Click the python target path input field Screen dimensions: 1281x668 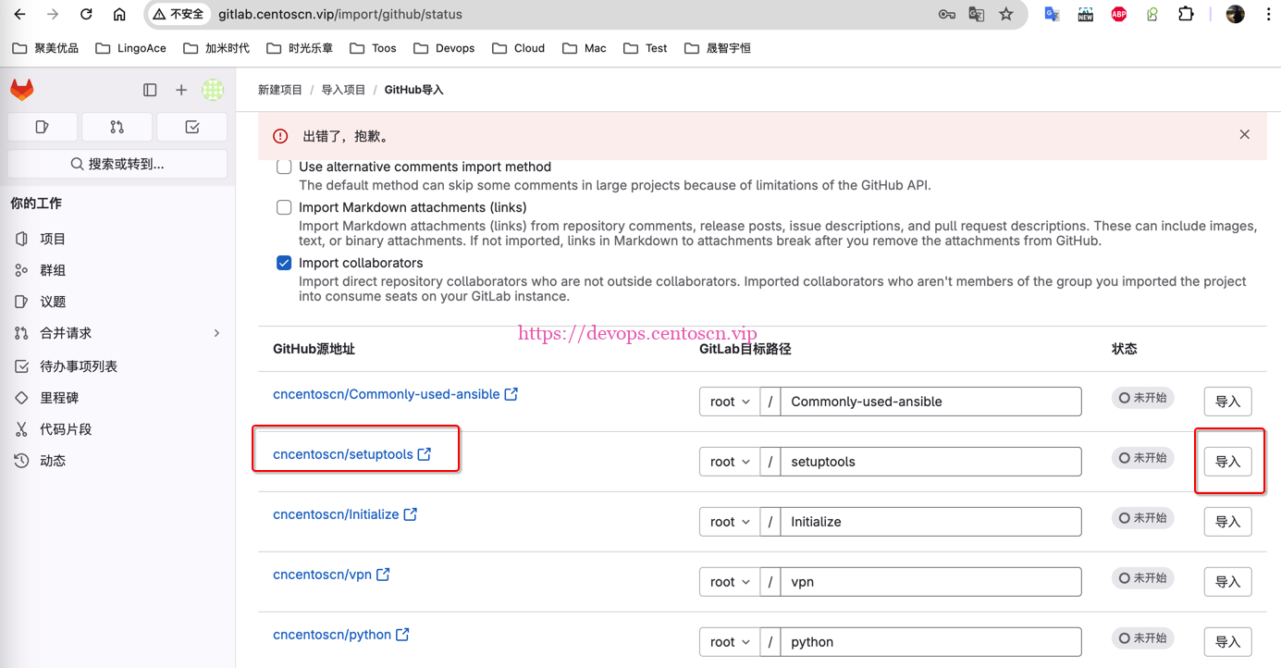pos(930,642)
